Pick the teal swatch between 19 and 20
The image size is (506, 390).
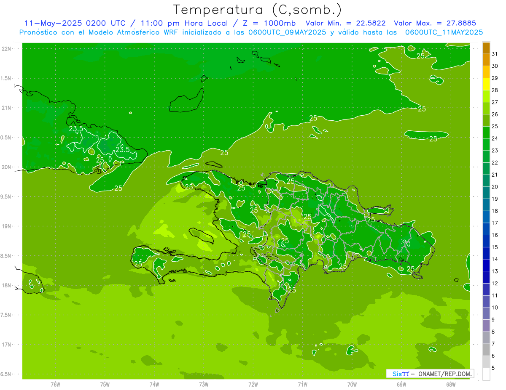(486, 193)
